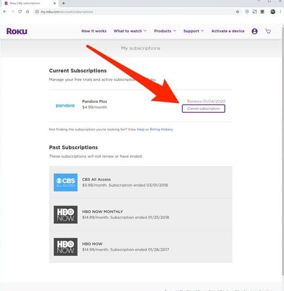Click the HBO NOW MONTHLY logo

coord(65,214)
